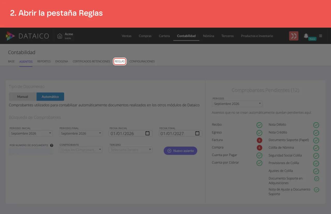Click the red 6 badge for Compra

coord(259,148)
